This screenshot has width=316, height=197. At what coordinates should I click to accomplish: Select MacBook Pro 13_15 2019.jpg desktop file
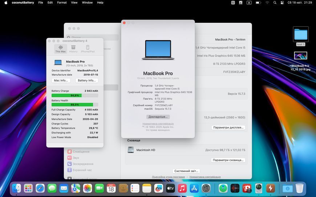point(300,61)
